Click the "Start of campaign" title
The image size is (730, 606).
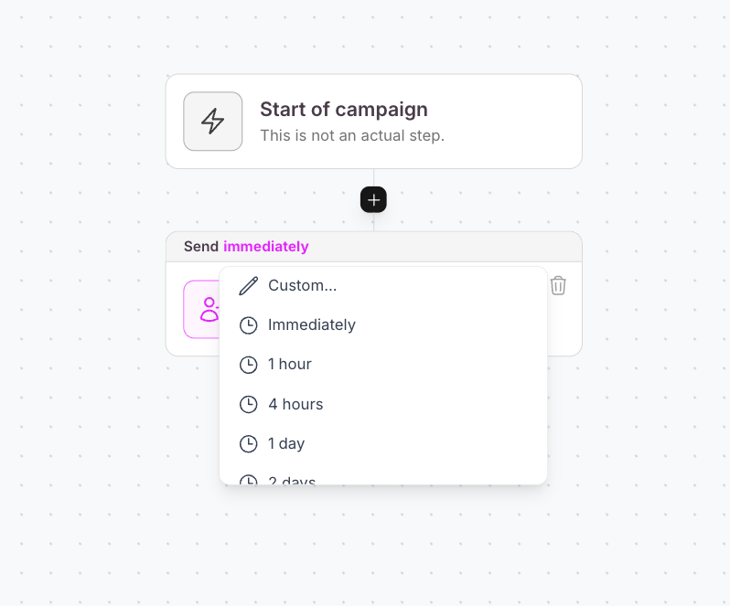[x=343, y=110]
